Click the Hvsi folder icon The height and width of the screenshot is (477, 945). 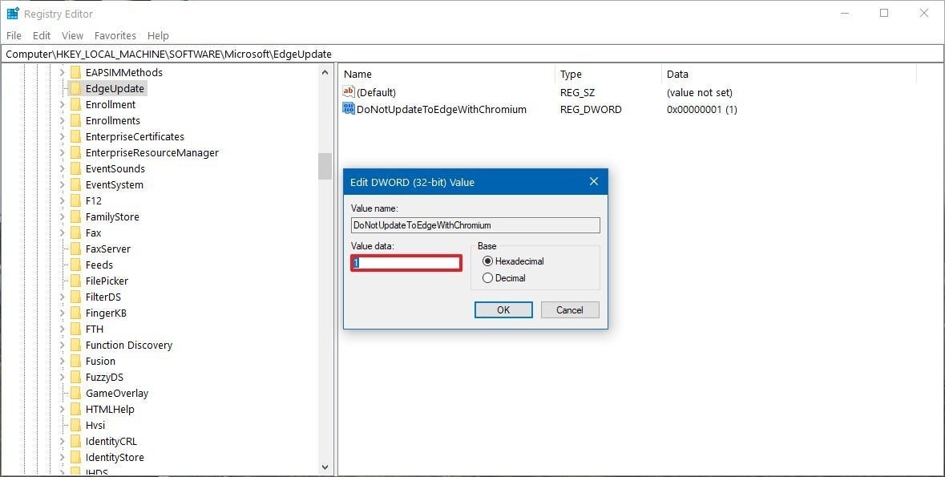point(75,425)
